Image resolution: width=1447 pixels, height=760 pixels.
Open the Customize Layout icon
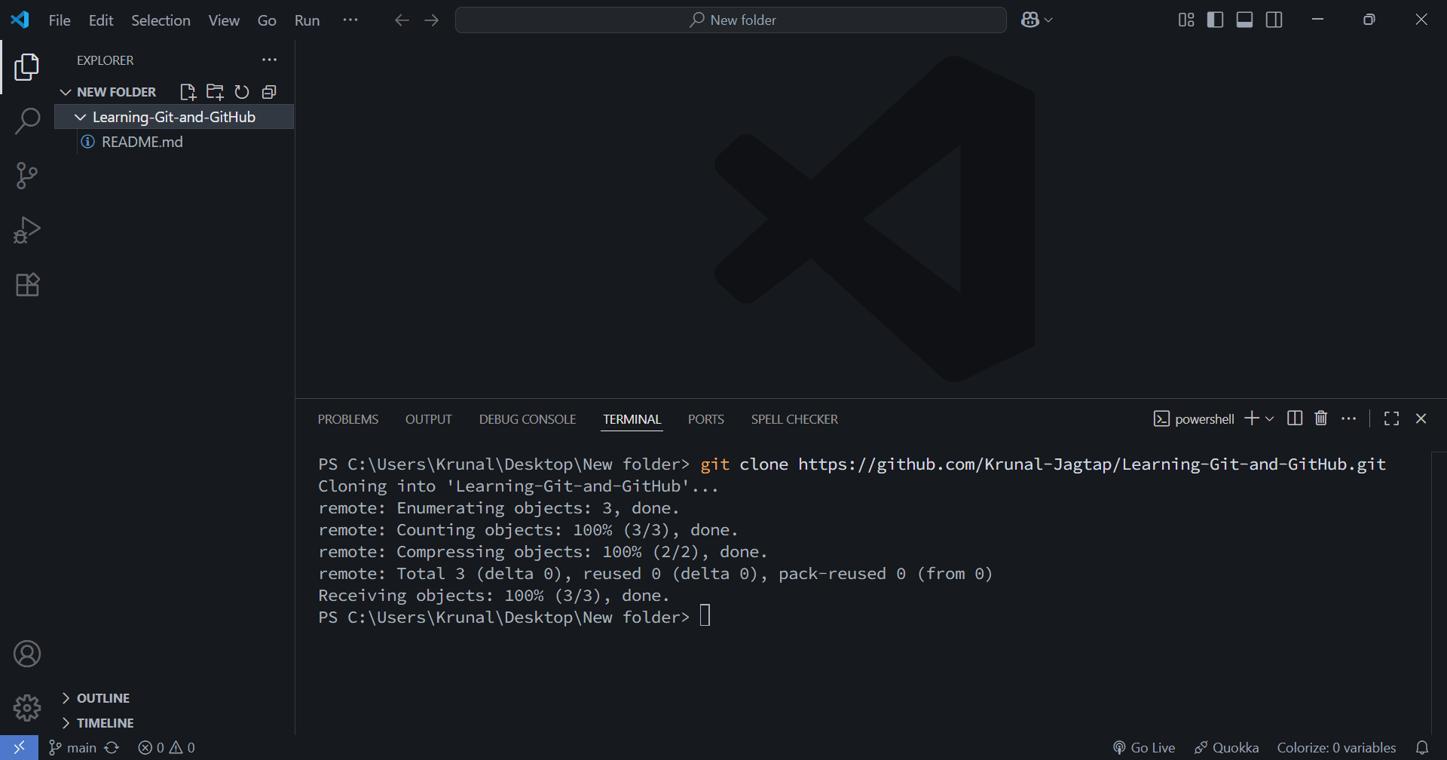coord(1186,20)
